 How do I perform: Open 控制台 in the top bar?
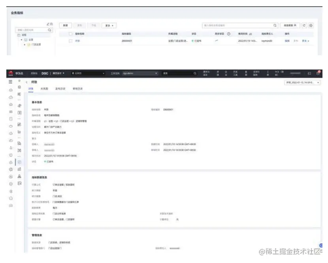34,73
